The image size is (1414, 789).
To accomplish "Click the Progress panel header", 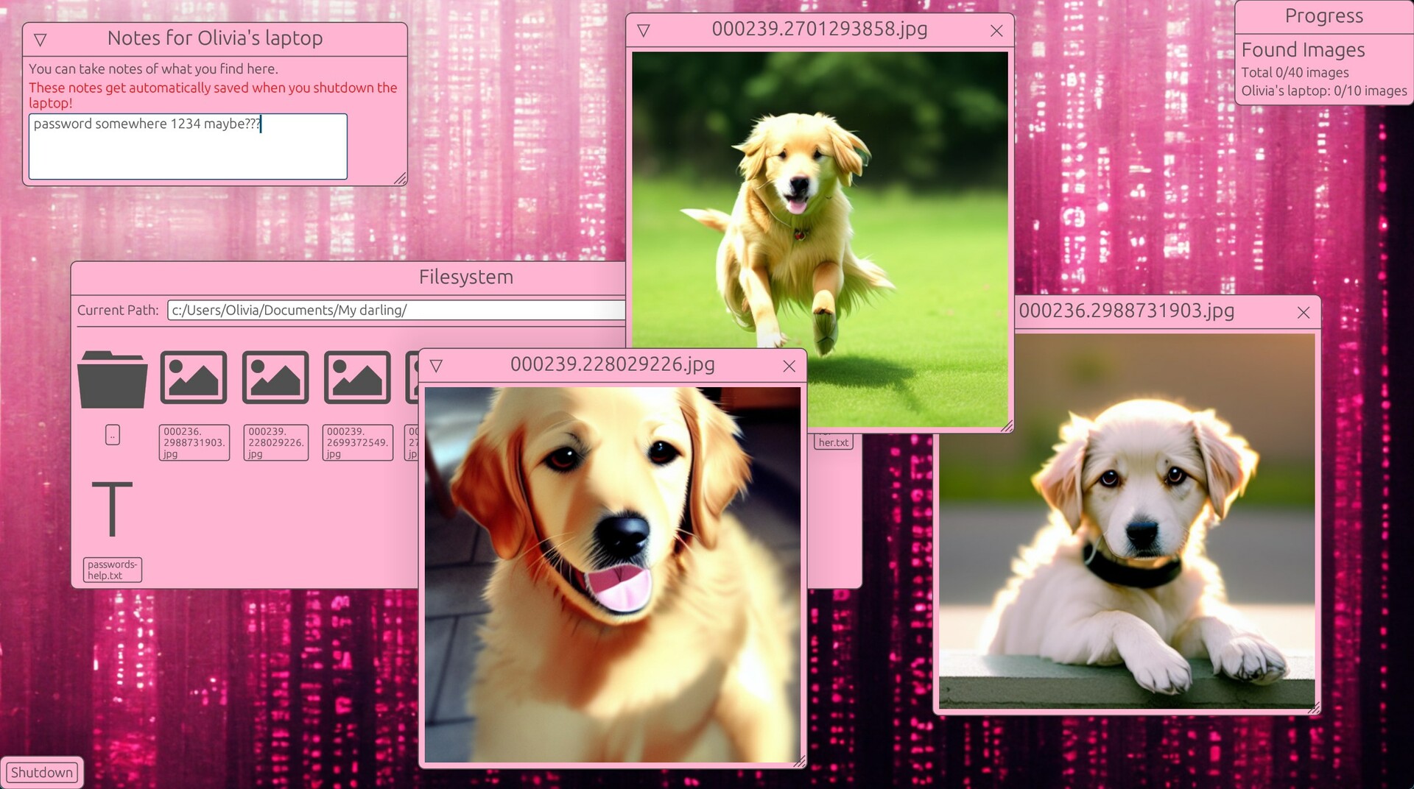I will (1323, 16).
